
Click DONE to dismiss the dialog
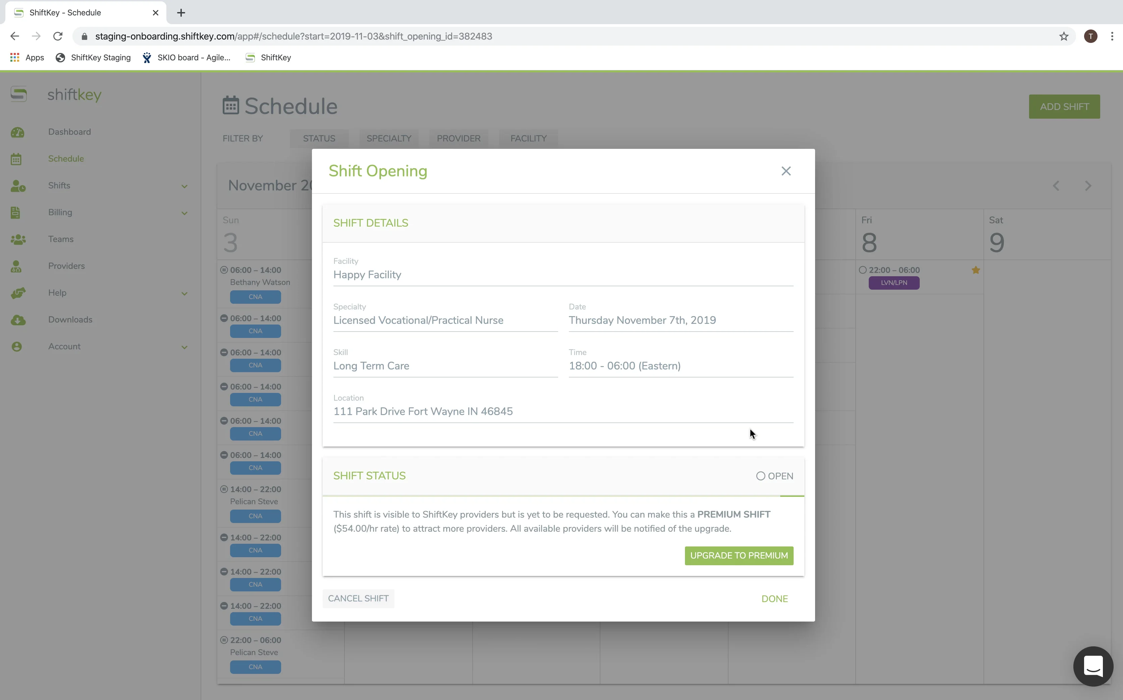coord(774,599)
